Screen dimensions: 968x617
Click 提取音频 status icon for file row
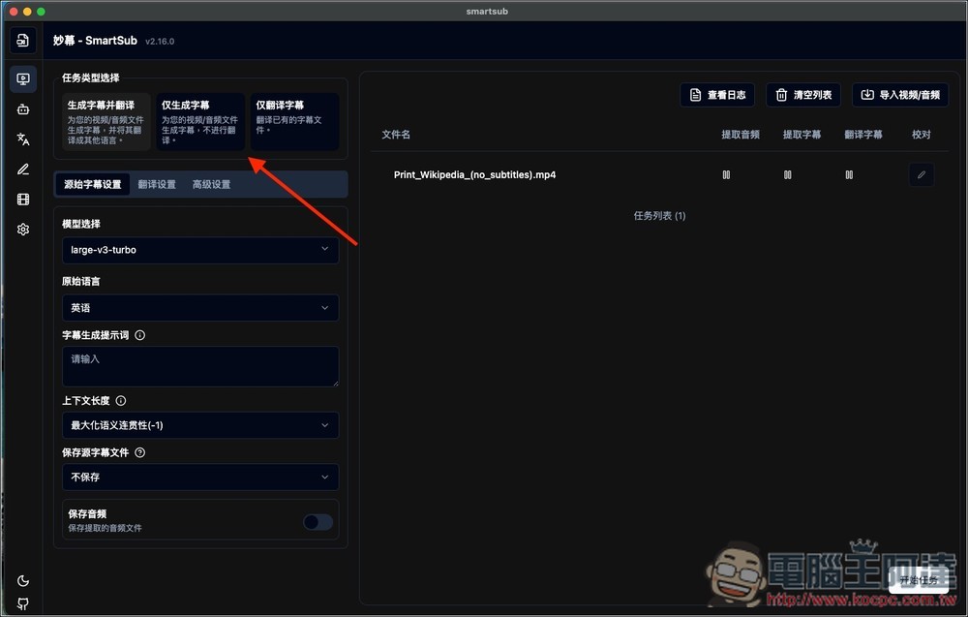(726, 174)
